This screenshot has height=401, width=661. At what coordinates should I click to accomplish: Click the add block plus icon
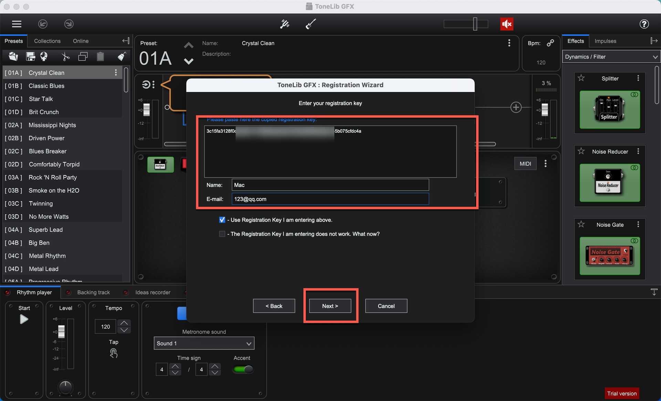pyautogui.click(x=516, y=107)
